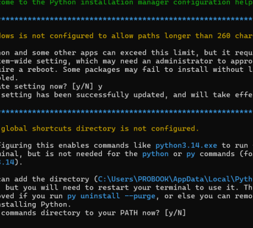Click the 'commands directory to your PATH now?' line
This screenshot has width=253, height=228.
[80, 213]
